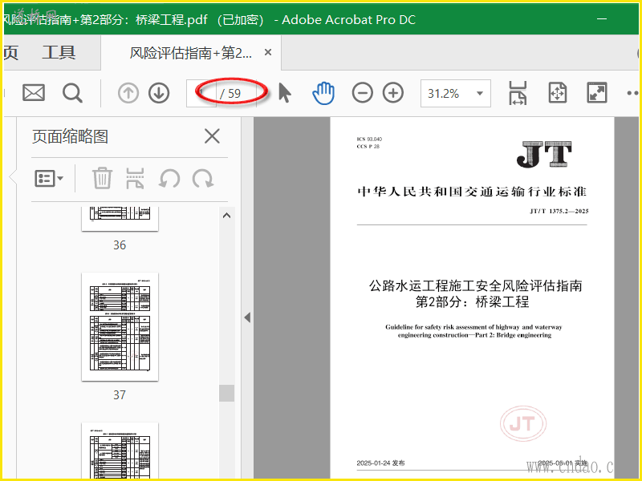The image size is (642, 481).
Task: Select the thumbnail below page 37
Action: [x=120, y=450]
